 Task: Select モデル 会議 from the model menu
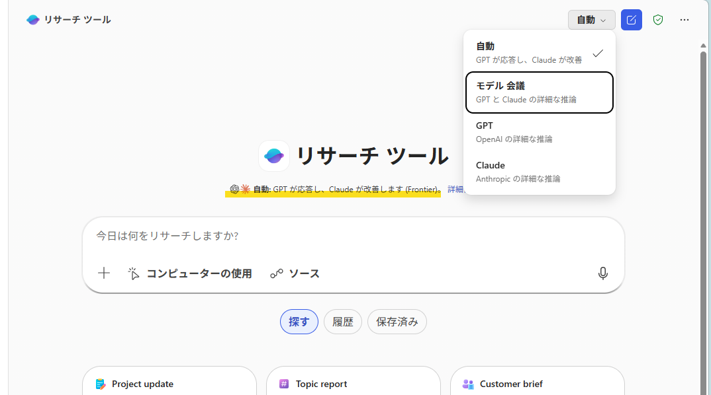pyautogui.click(x=540, y=92)
